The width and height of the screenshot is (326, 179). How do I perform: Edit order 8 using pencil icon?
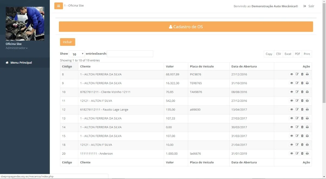297,74
